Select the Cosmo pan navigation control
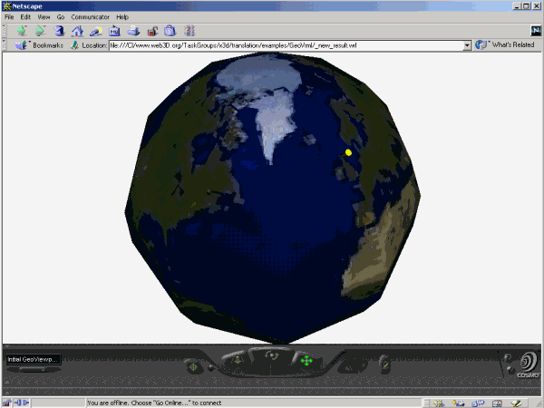Viewport: 544px width, 408px height. pyautogui.click(x=306, y=362)
